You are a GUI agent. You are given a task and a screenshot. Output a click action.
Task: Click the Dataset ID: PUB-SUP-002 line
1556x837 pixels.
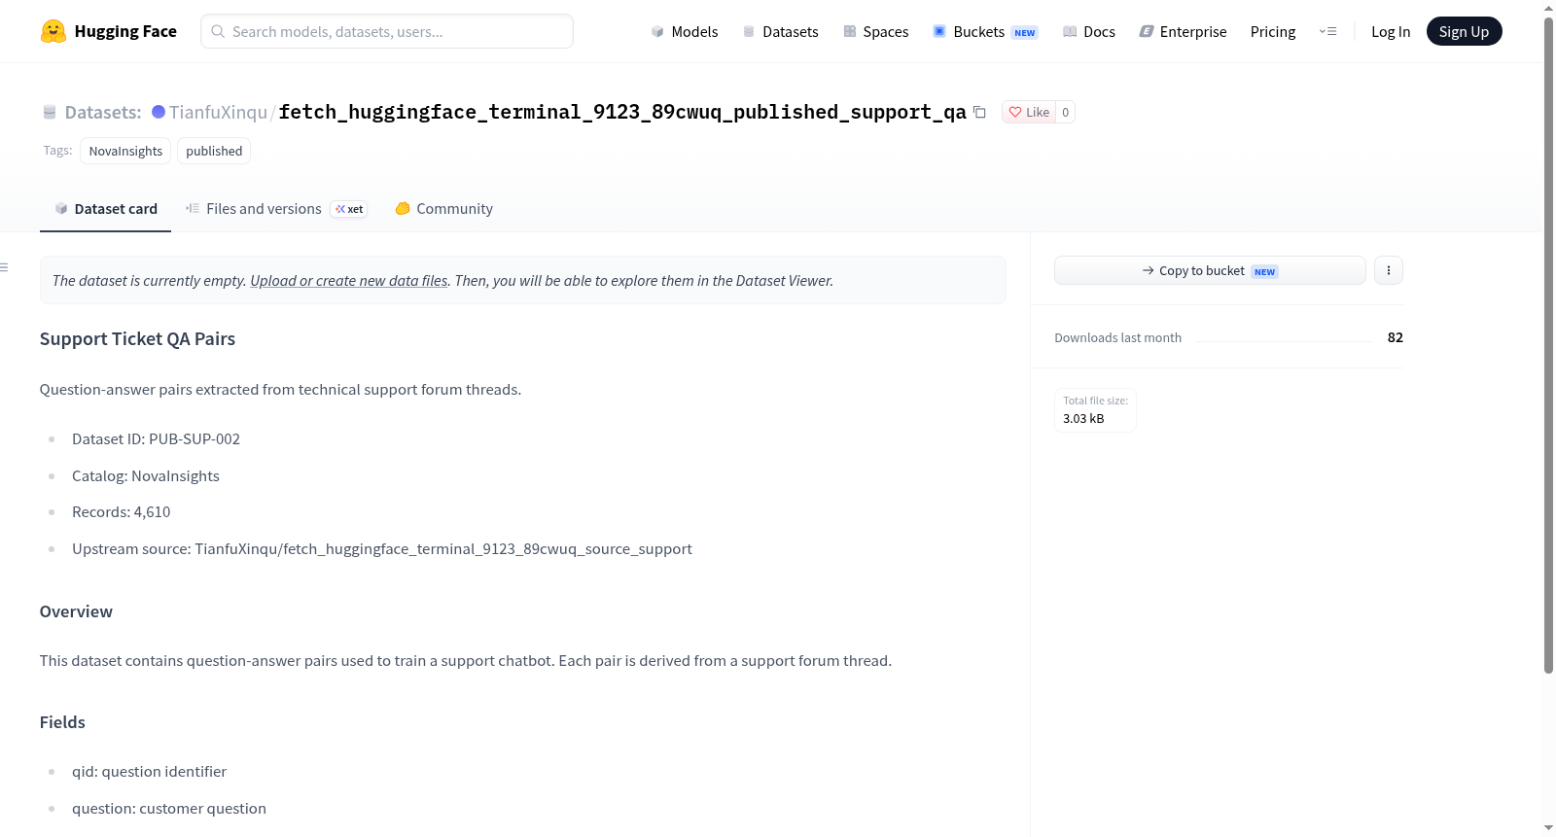(x=156, y=439)
